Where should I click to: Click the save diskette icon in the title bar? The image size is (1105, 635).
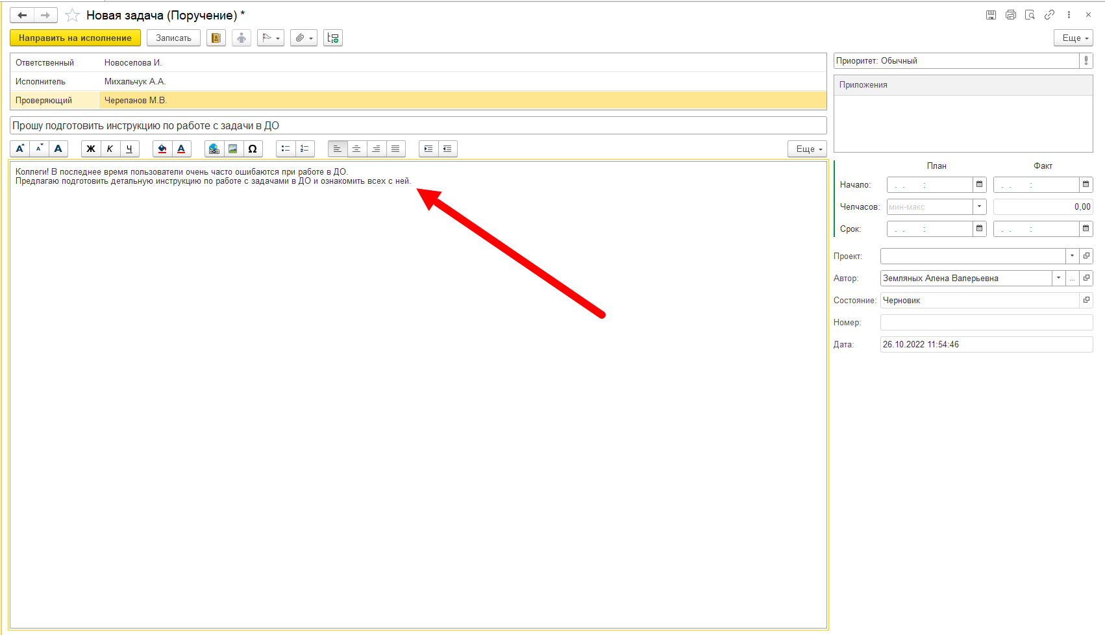[x=991, y=15]
